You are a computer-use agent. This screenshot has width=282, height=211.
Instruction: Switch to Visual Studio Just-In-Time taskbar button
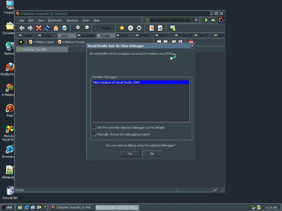point(117,208)
